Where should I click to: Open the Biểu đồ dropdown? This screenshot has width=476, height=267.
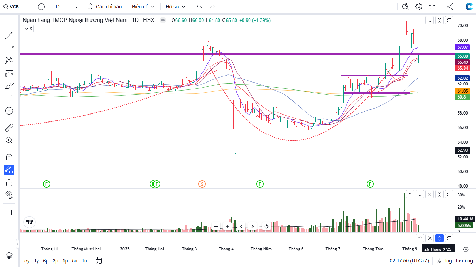(143, 7)
